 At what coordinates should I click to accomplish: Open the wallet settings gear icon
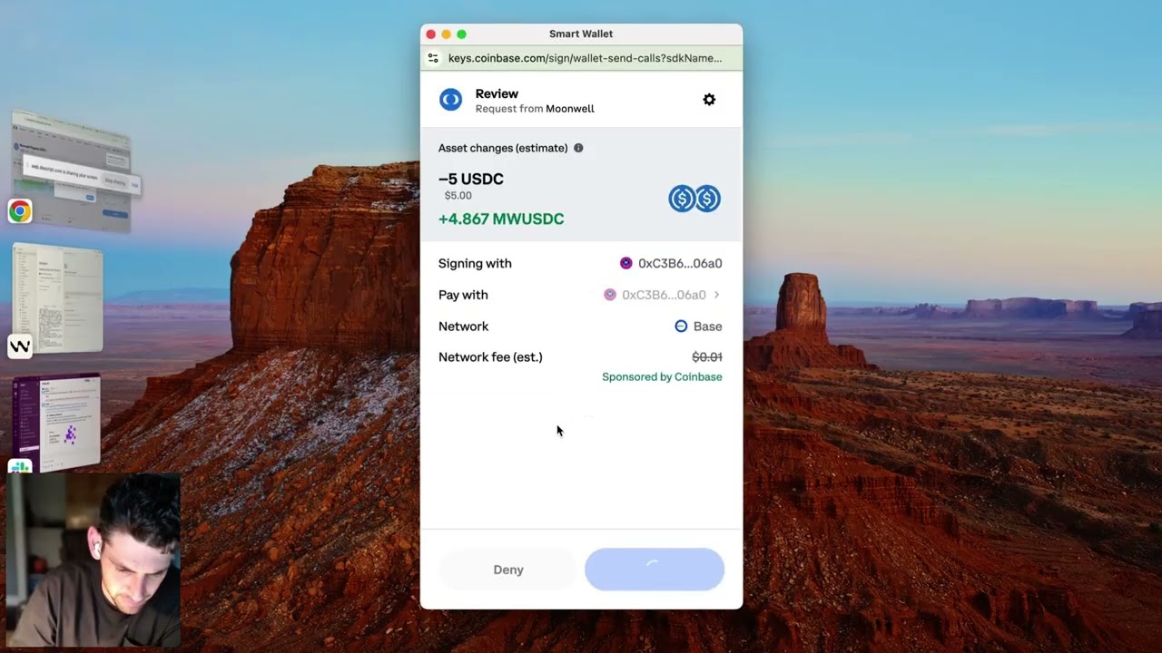coord(709,100)
